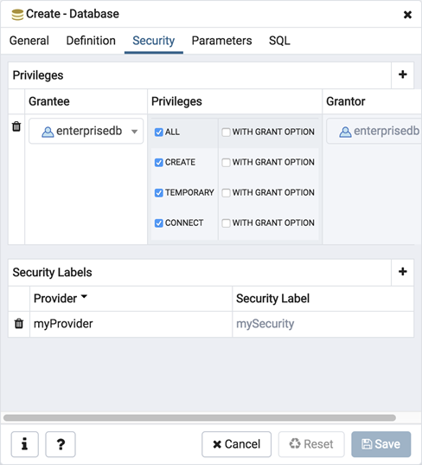The width and height of the screenshot is (422, 465).
Task: Click the mySecurity label cell
Action: 323,324
